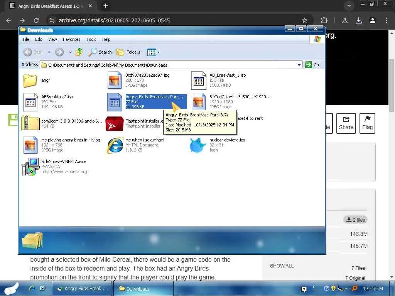Click the browser back arrow

click(8, 20)
